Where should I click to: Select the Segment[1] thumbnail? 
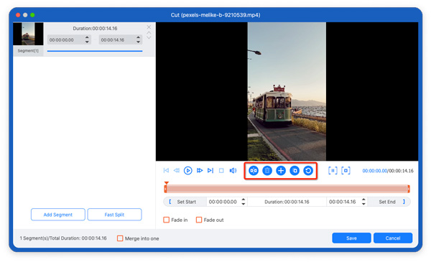point(28,34)
